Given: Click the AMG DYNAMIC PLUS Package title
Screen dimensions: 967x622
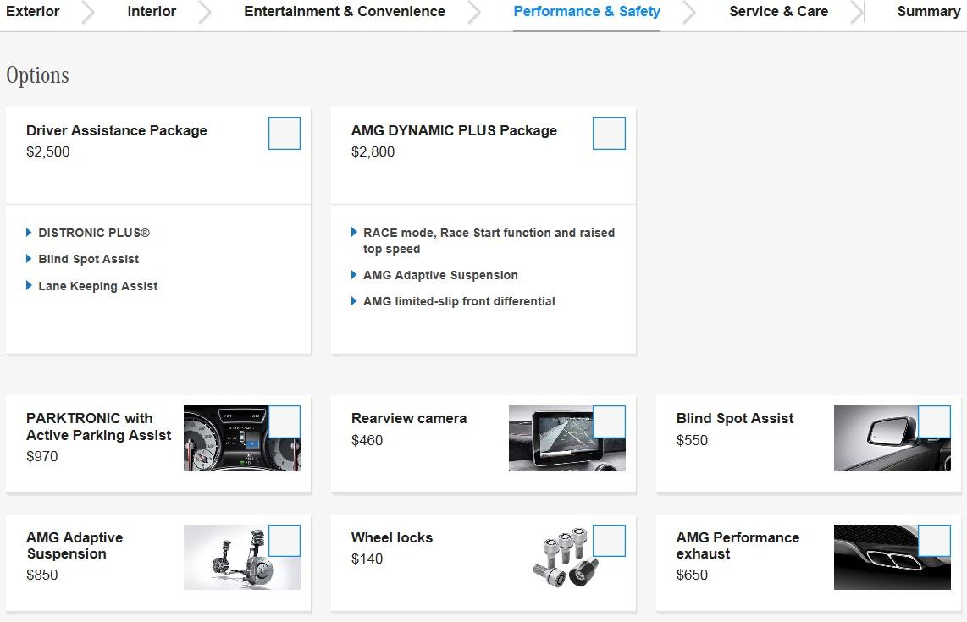Looking at the screenshot, I should tap(454, 130).
